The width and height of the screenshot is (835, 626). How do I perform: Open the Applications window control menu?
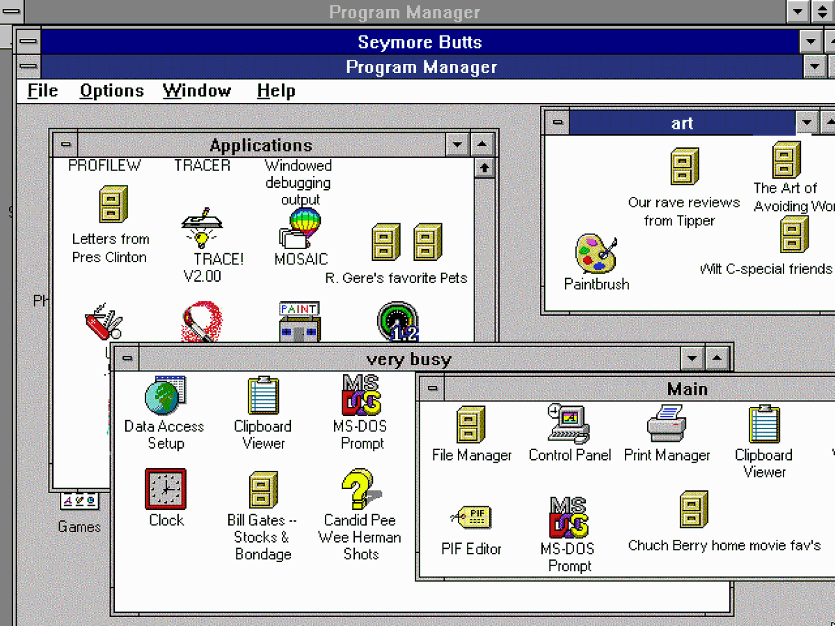click(66, 145)
